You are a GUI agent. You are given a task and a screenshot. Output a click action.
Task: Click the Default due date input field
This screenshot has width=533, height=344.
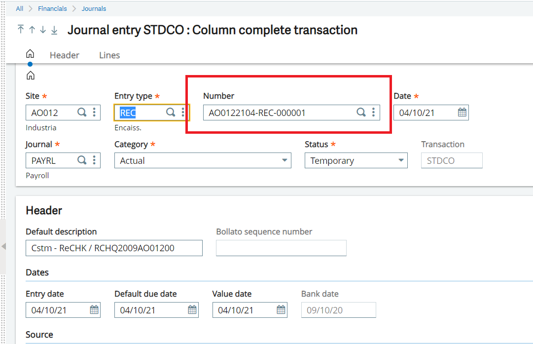156,310
